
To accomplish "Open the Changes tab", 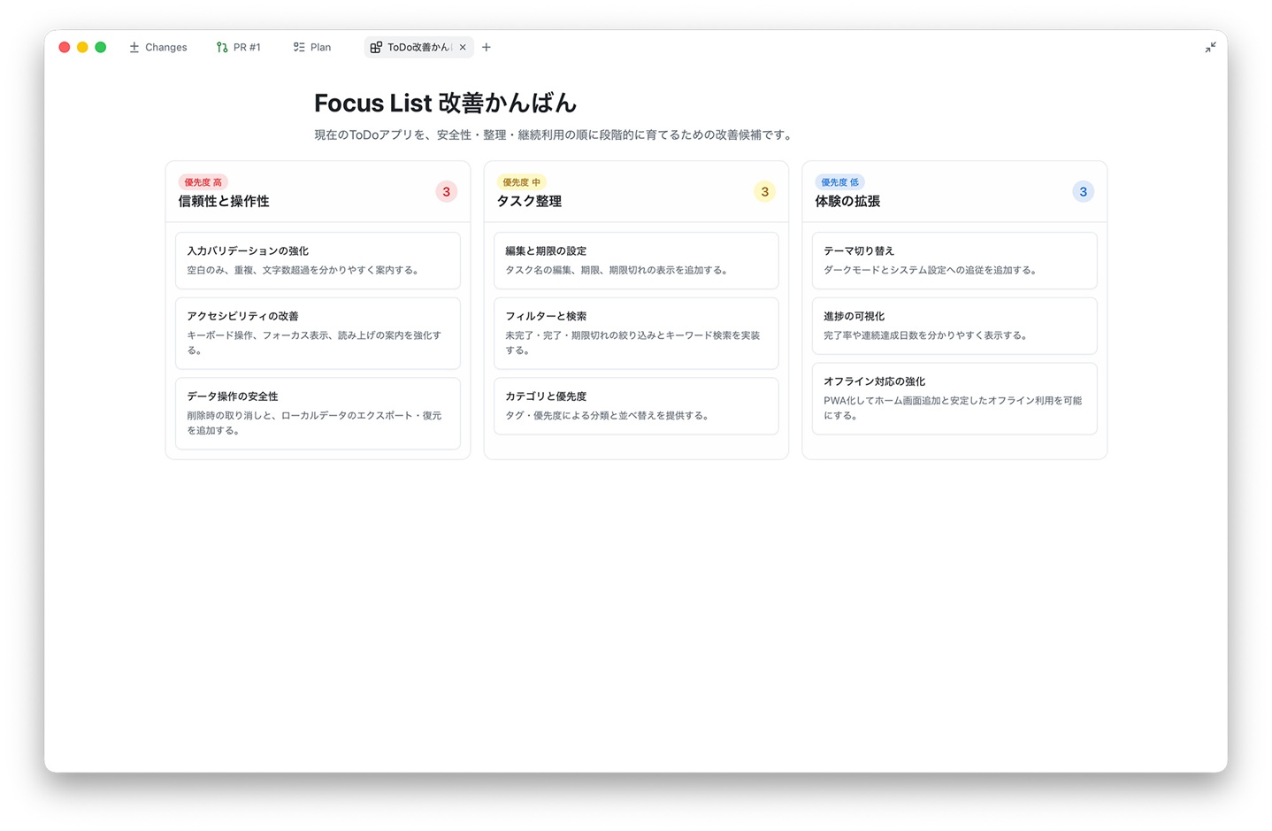I will point(157,47).
